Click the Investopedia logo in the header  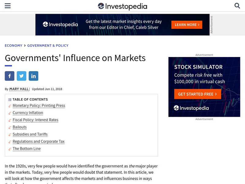point(123,6)
